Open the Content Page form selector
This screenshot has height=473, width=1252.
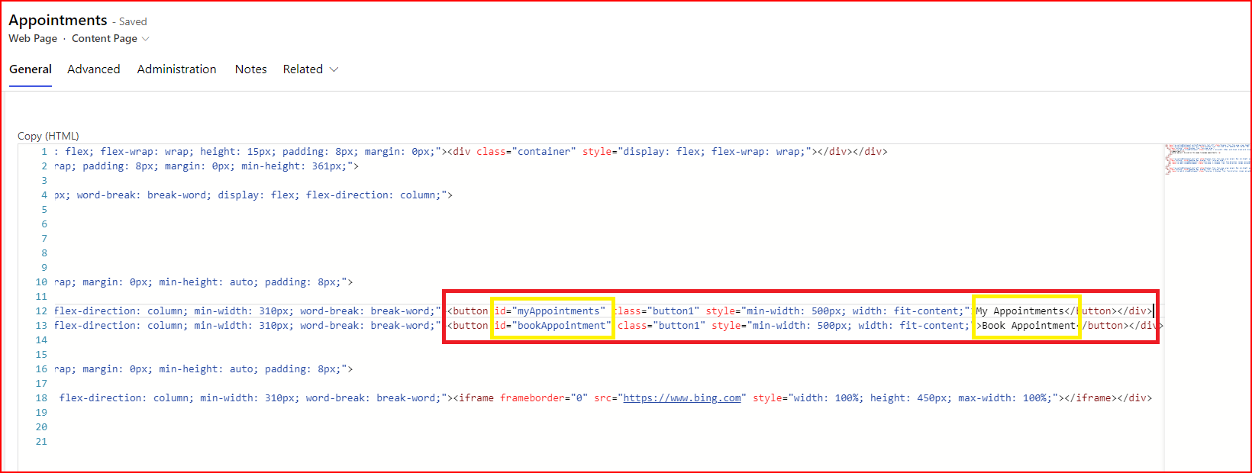tap(111, 39)
